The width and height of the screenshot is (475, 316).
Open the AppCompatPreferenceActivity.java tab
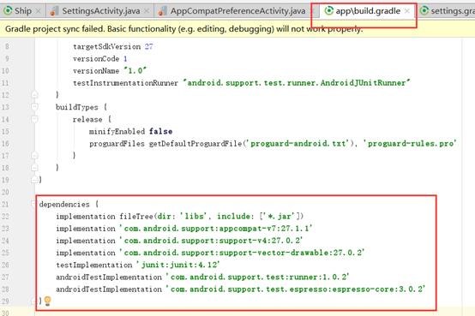coord(237,11)
